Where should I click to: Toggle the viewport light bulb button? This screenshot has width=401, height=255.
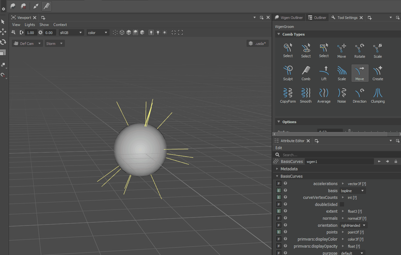pyautogui.click(x=151, y=32)
